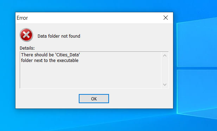Viewport: 217px width, 131px height.
Task: Click blank dialog area right of OK
Action: click(x=140, y=99)
